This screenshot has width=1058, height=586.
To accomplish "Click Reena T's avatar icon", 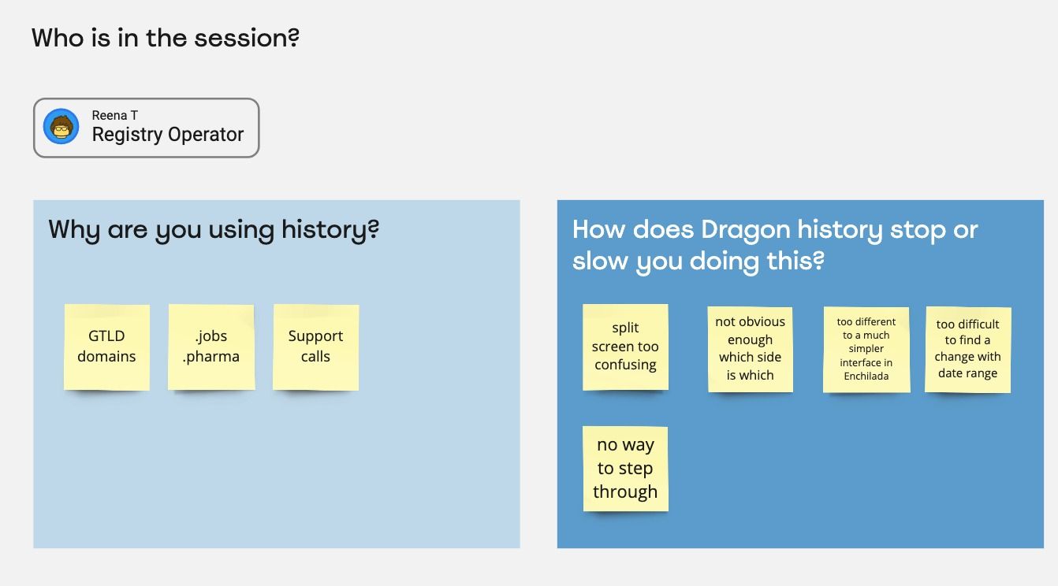I will click(61, 127).
